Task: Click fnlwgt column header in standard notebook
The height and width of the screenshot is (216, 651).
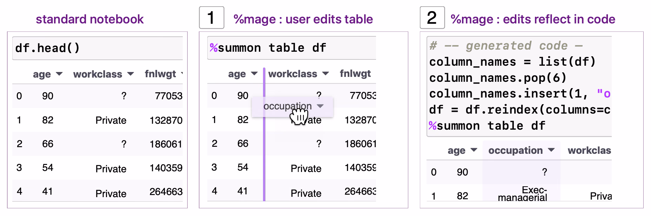Action: coord(160,74)
